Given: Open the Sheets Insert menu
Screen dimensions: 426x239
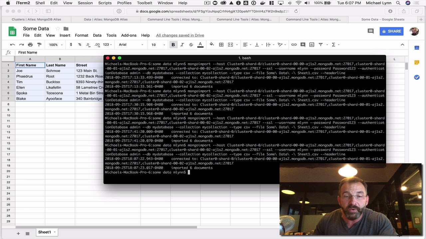Looking at the screenshot, I should tap(65, 35).
